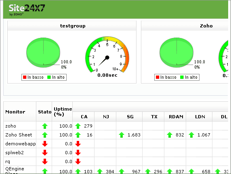Click the testgroup panel title
The height and width of the screenshot is (174, 231).
pos(73,26)
